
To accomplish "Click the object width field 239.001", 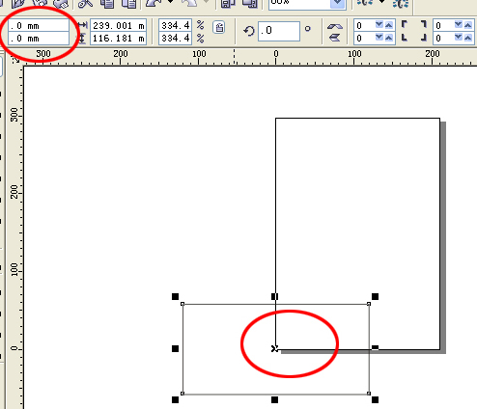I will (119, 25).
